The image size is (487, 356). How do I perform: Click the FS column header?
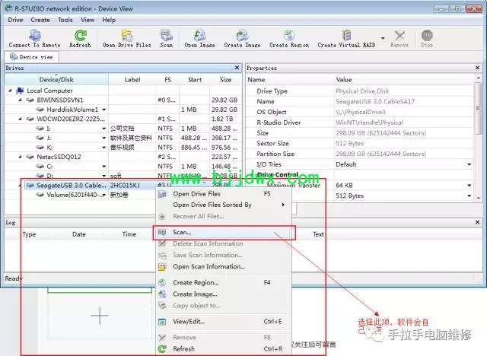point(167,79)
